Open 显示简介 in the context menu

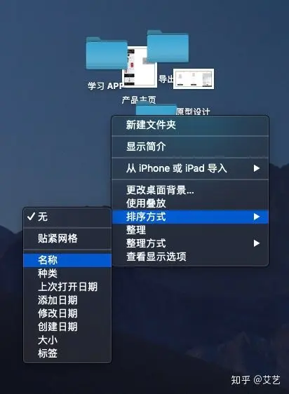pyautogui.click(x=190, y=147)
